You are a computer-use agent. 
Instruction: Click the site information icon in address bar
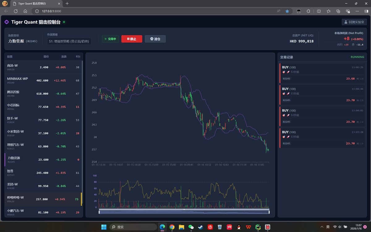coord(37,11)
